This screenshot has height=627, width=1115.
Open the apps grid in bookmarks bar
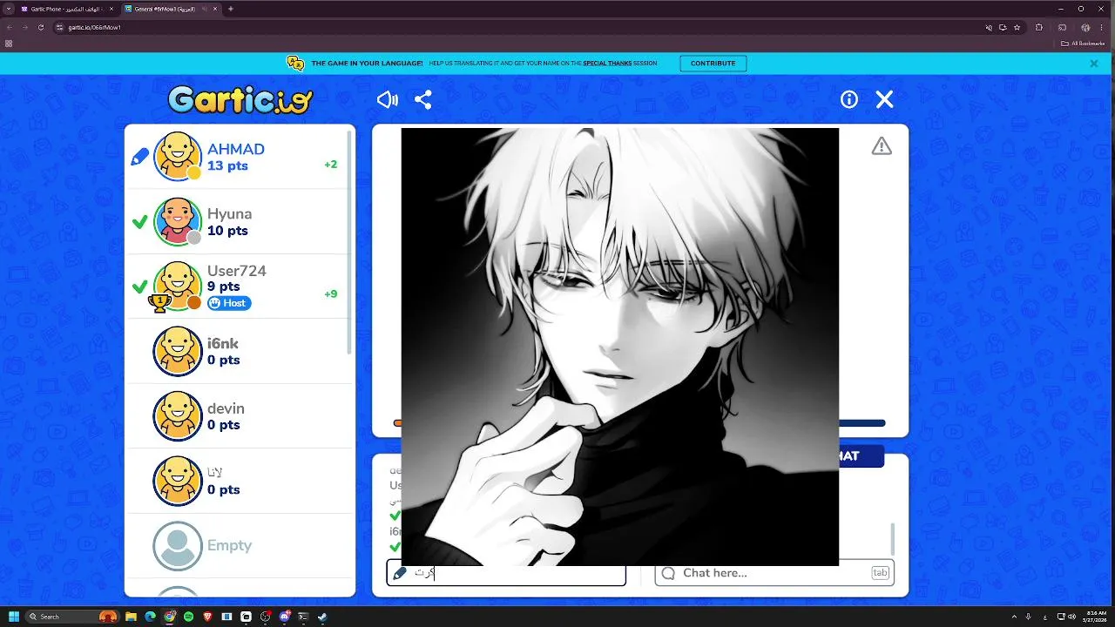click(9, 43)
